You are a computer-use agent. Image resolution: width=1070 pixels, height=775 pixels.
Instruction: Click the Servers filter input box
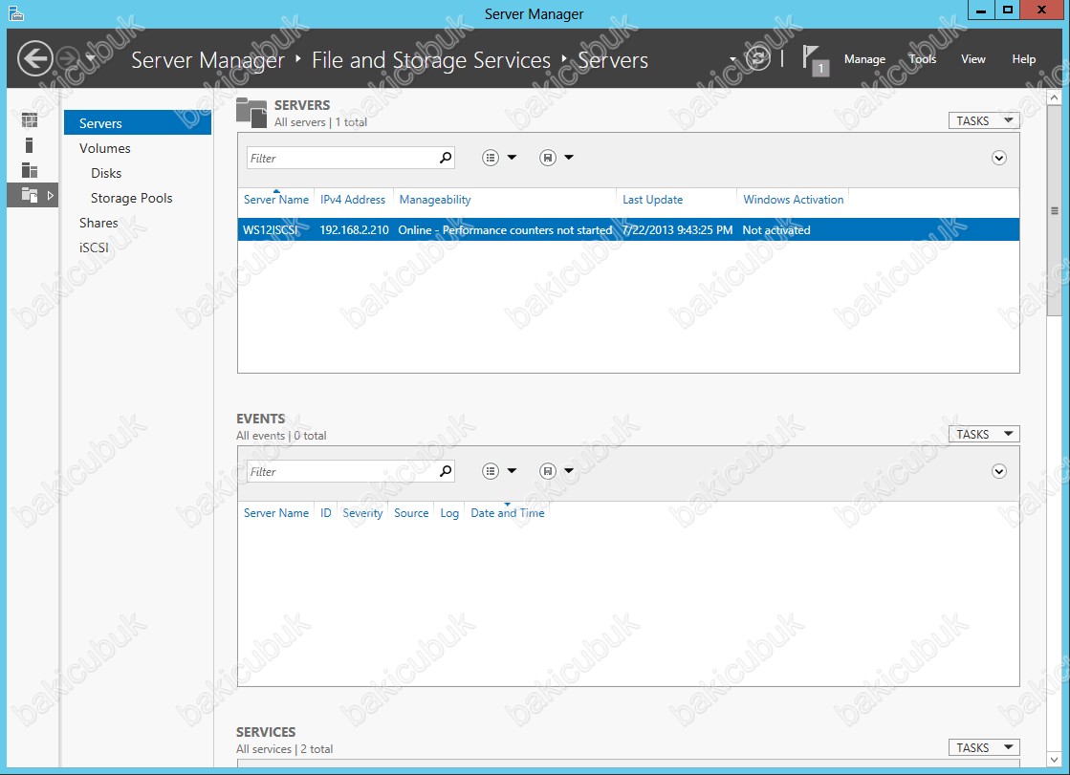(x=341, y=158)
